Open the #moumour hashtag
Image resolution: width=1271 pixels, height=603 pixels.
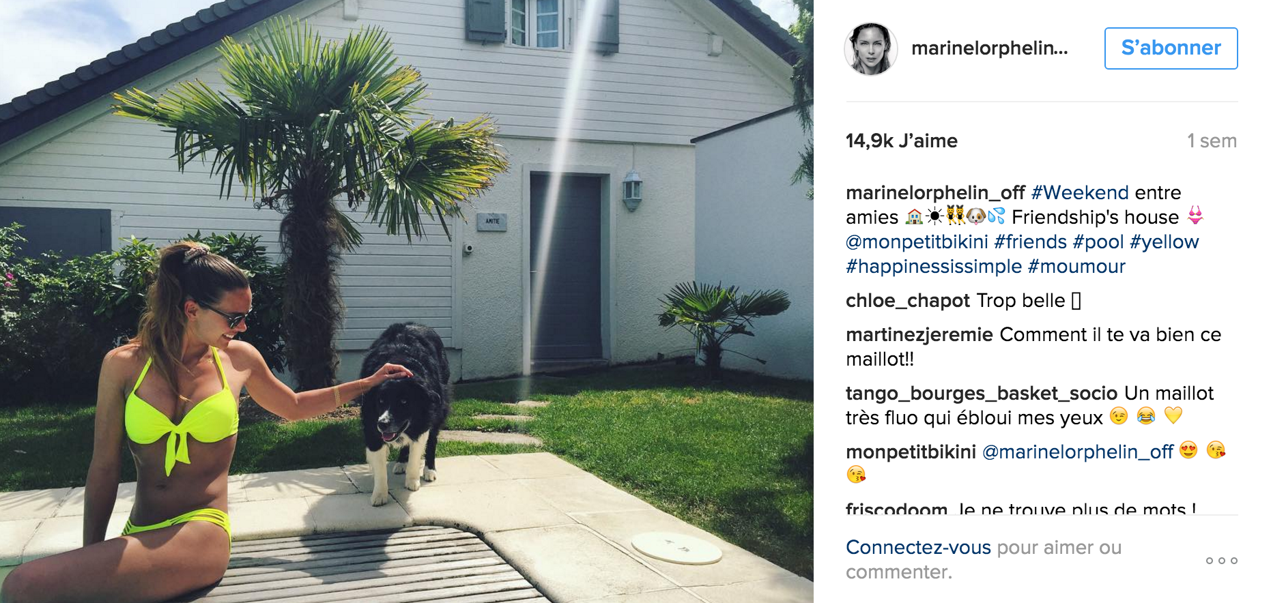coord(1076,267)
